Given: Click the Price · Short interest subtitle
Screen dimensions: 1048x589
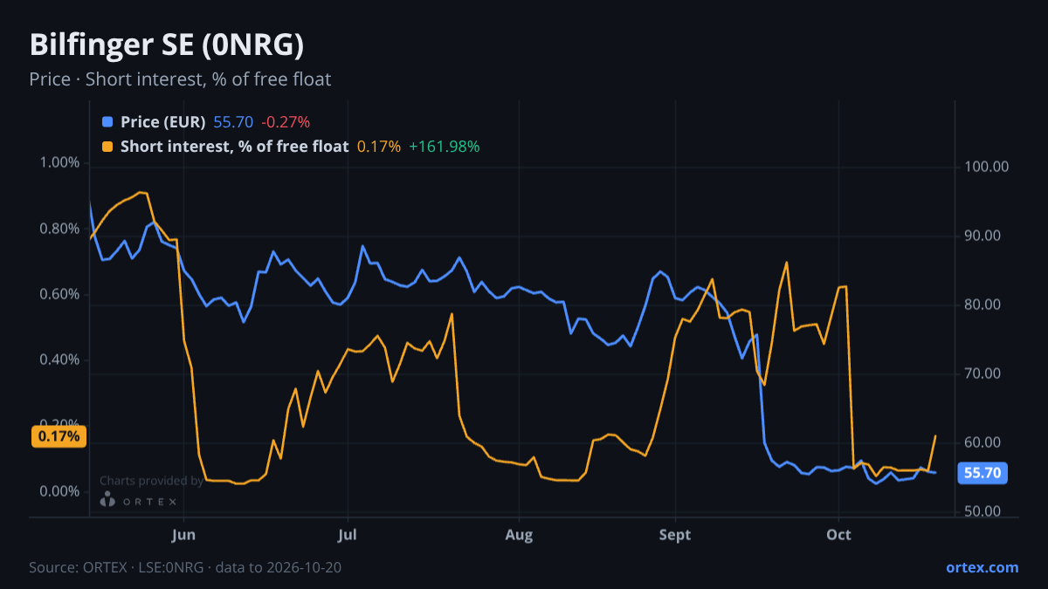Looking at the screenshot, I should (x=180, y=79).
